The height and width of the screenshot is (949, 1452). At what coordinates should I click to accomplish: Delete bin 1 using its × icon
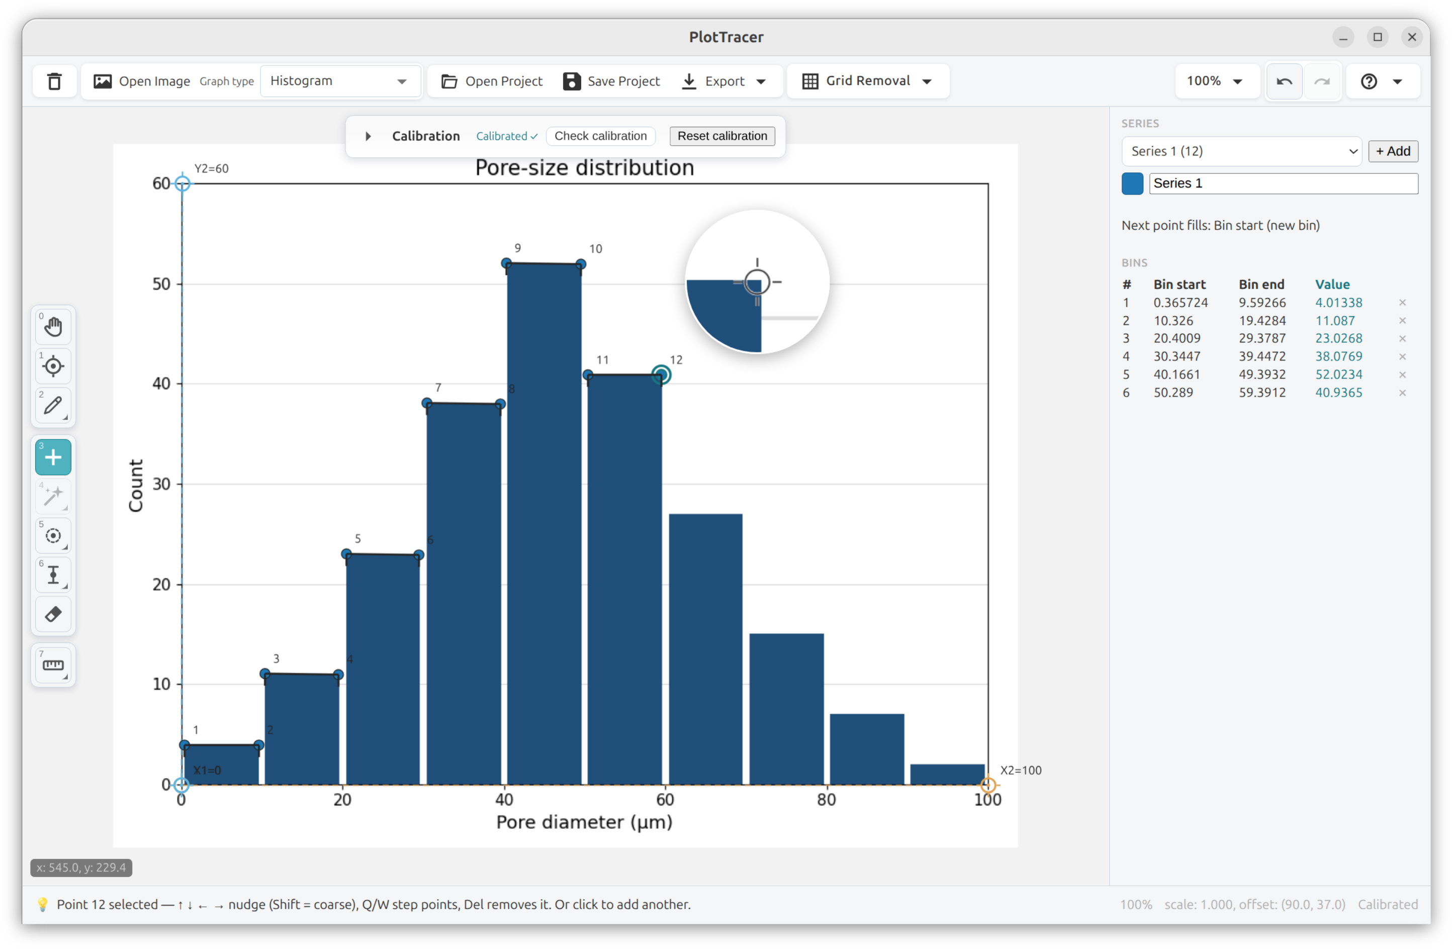[x=1402, y=303]
